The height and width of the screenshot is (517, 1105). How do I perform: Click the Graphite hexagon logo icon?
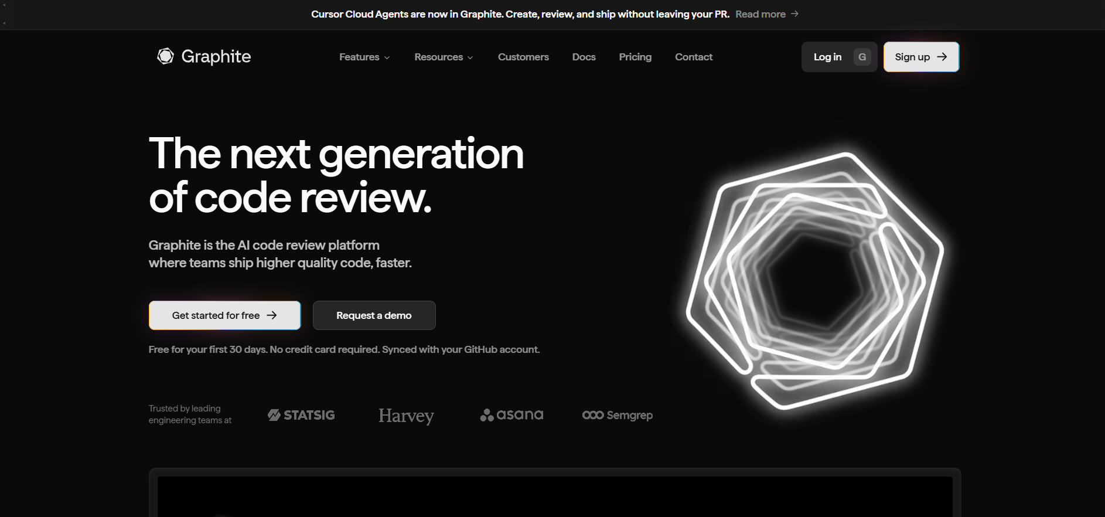tap(166, 56)
